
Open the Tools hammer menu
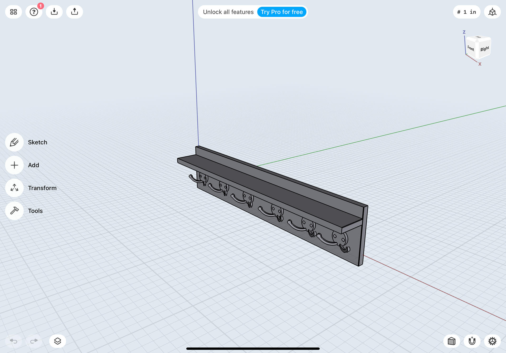coord(14,211)
